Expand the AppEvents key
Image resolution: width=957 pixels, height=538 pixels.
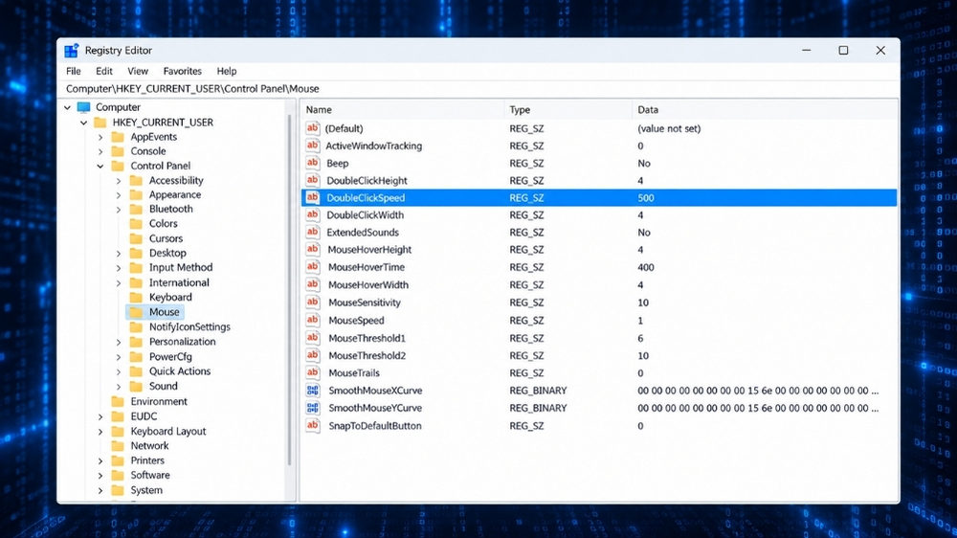coord(100,138)
